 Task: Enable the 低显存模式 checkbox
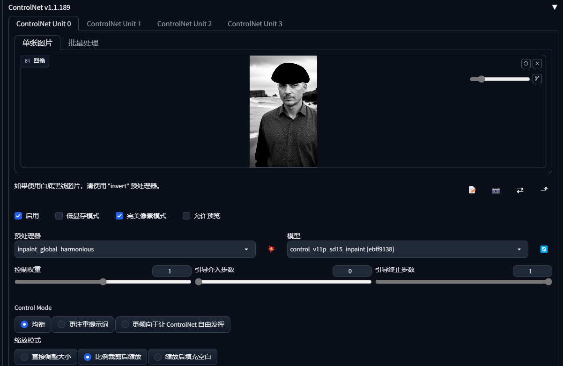(59, 216)
